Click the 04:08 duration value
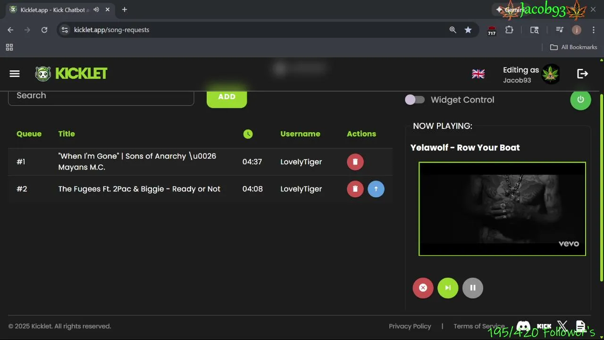The image size is (604, 340). 252,189
